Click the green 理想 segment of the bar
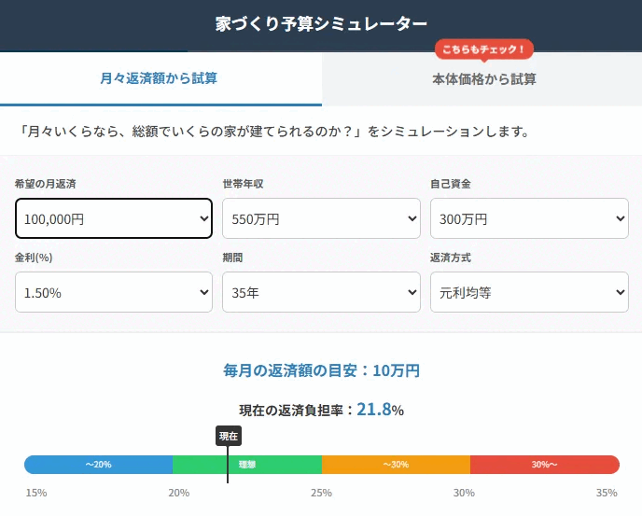 [247, 465]
